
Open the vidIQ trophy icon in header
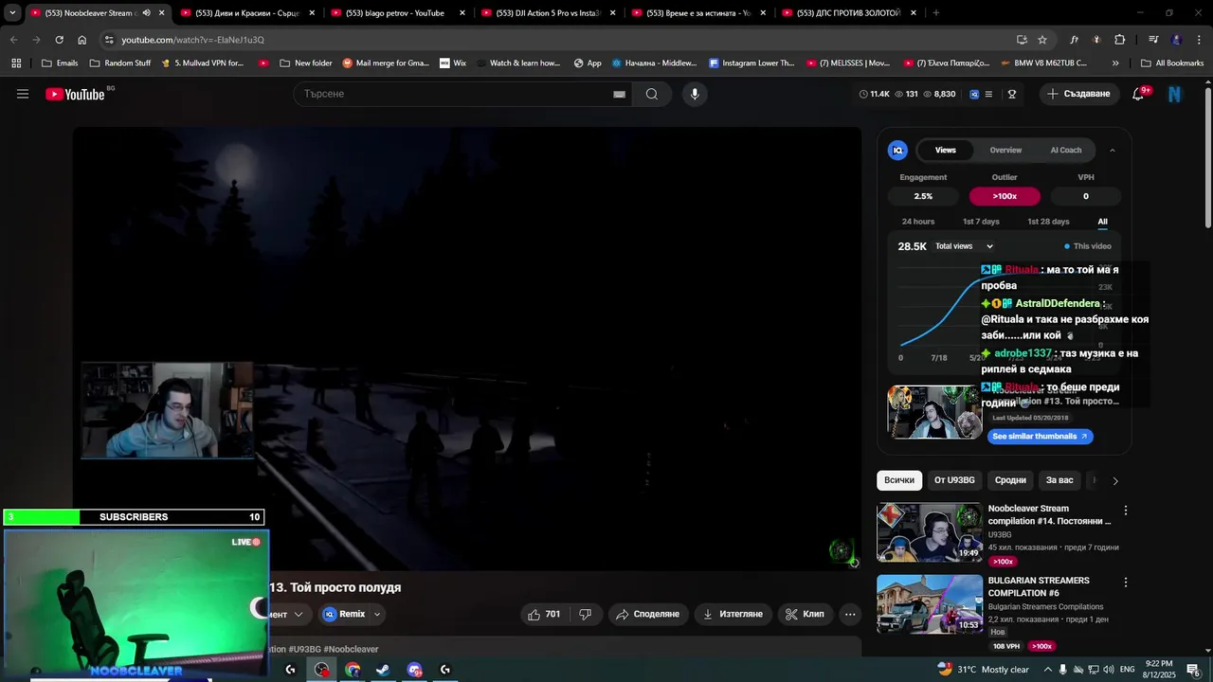click(1012, 94)
